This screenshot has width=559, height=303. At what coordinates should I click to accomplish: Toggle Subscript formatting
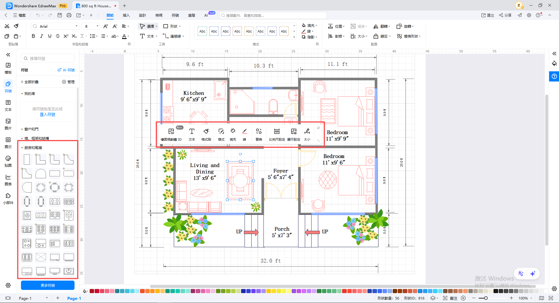pos(74,36)
